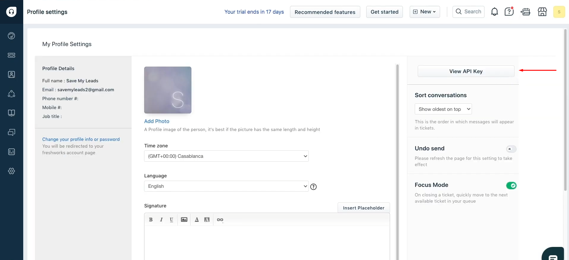569x260 pixels.
Task: Open the dashboard icon in the sidebar
Action: click(x=11, y=36)
